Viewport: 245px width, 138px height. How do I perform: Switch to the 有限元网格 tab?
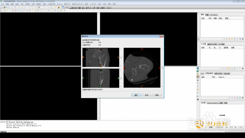coord(218,74)
